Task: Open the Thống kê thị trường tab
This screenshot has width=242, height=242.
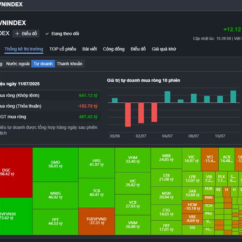Action: point(24,49)
